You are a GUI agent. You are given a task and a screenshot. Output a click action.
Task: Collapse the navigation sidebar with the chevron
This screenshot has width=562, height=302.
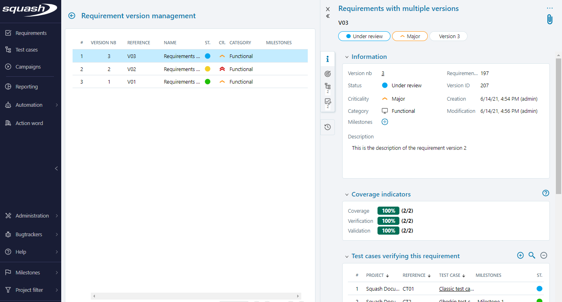56,168
